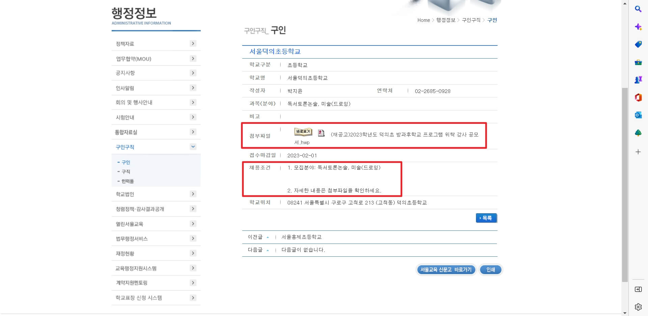Open Copilot from the sidebar
This screenshot has width=648, height=316.
638,27
